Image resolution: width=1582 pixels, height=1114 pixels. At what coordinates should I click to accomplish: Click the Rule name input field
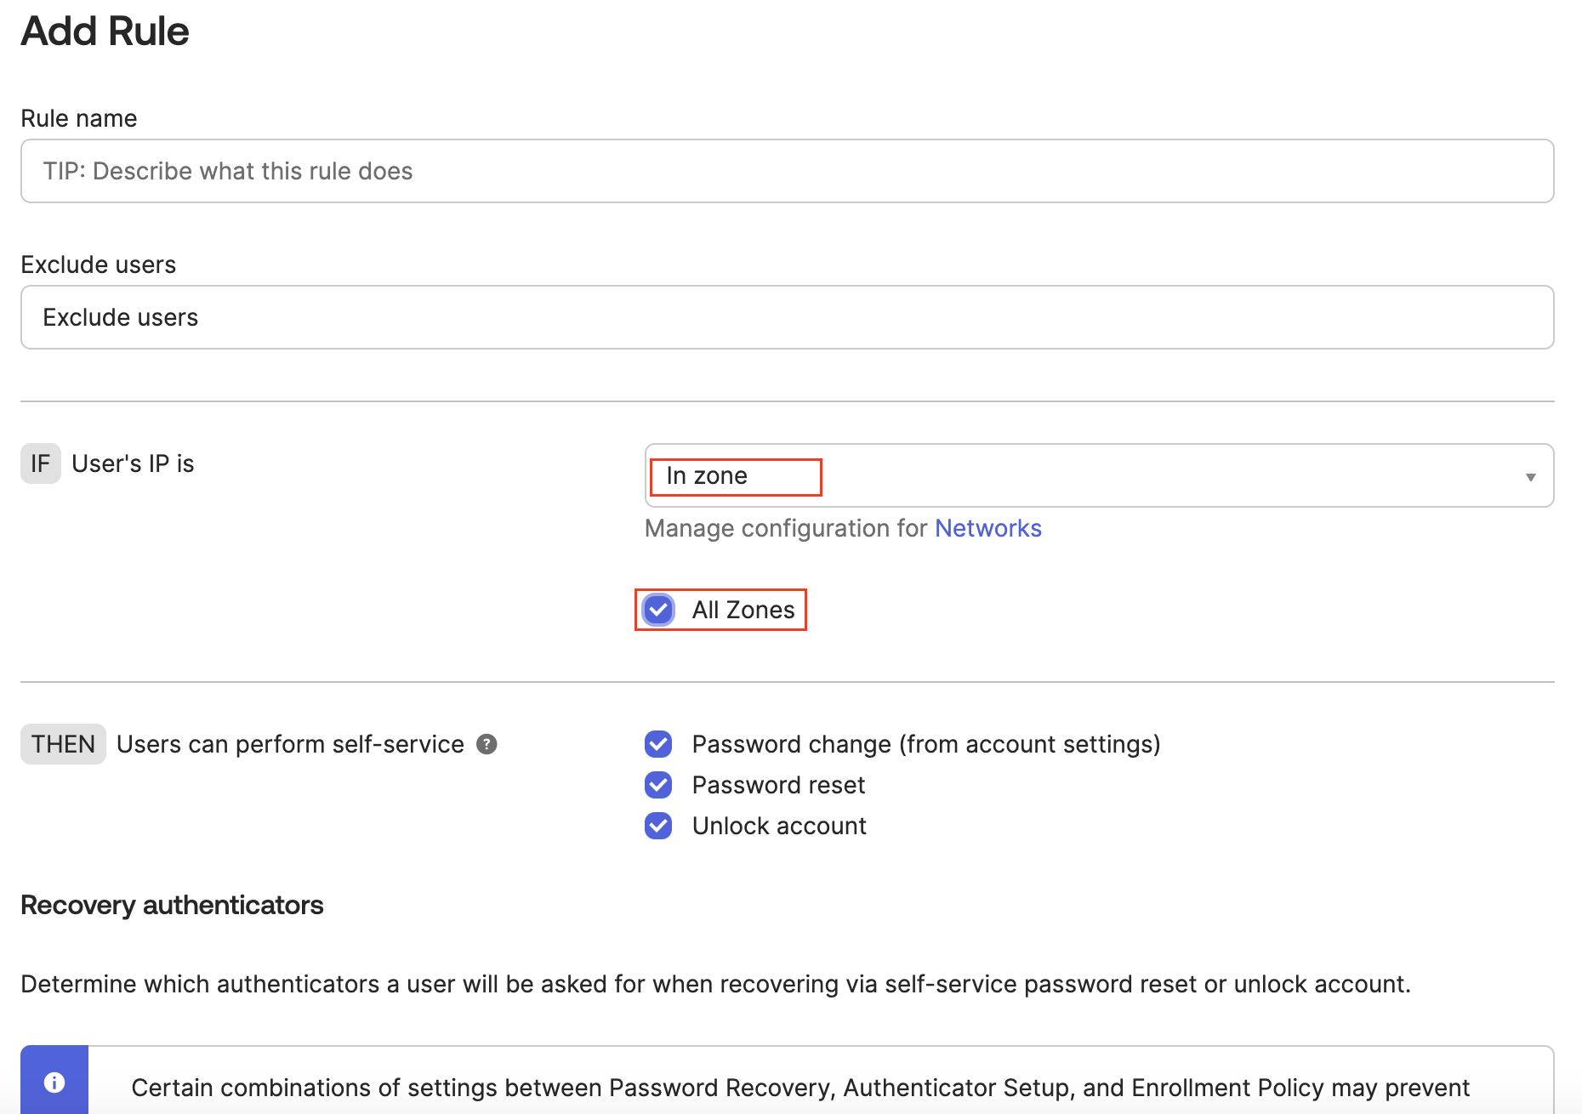(787, 170)
